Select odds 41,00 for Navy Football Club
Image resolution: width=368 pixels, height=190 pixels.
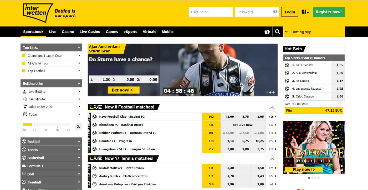tap(229, 117)
